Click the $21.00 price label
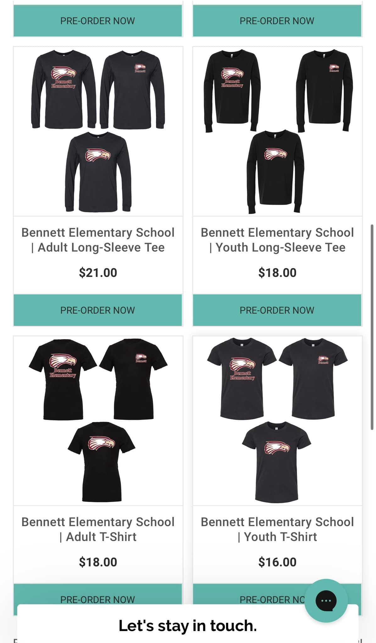 pos(98,273)
